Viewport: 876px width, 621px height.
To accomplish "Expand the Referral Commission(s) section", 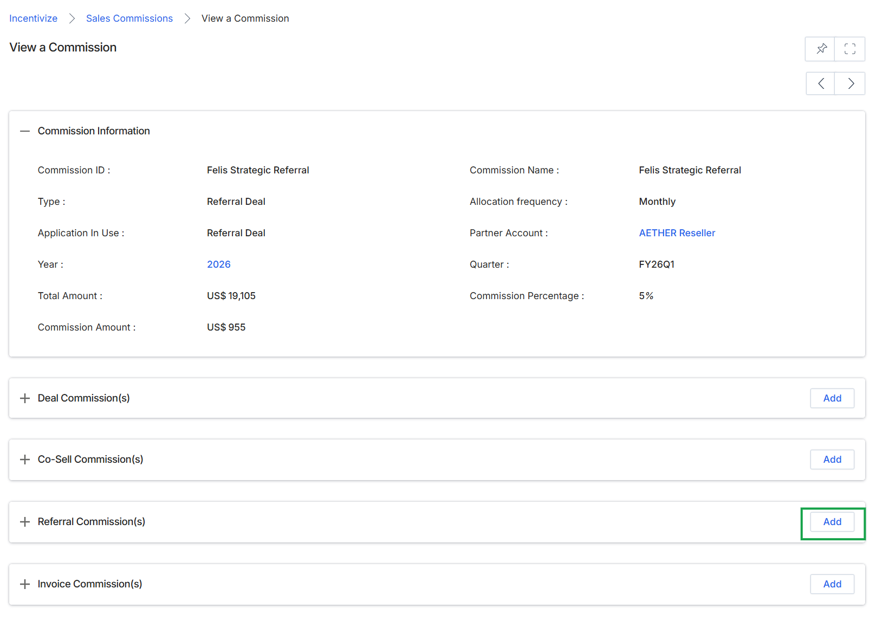I will click(x=25, y=522).
